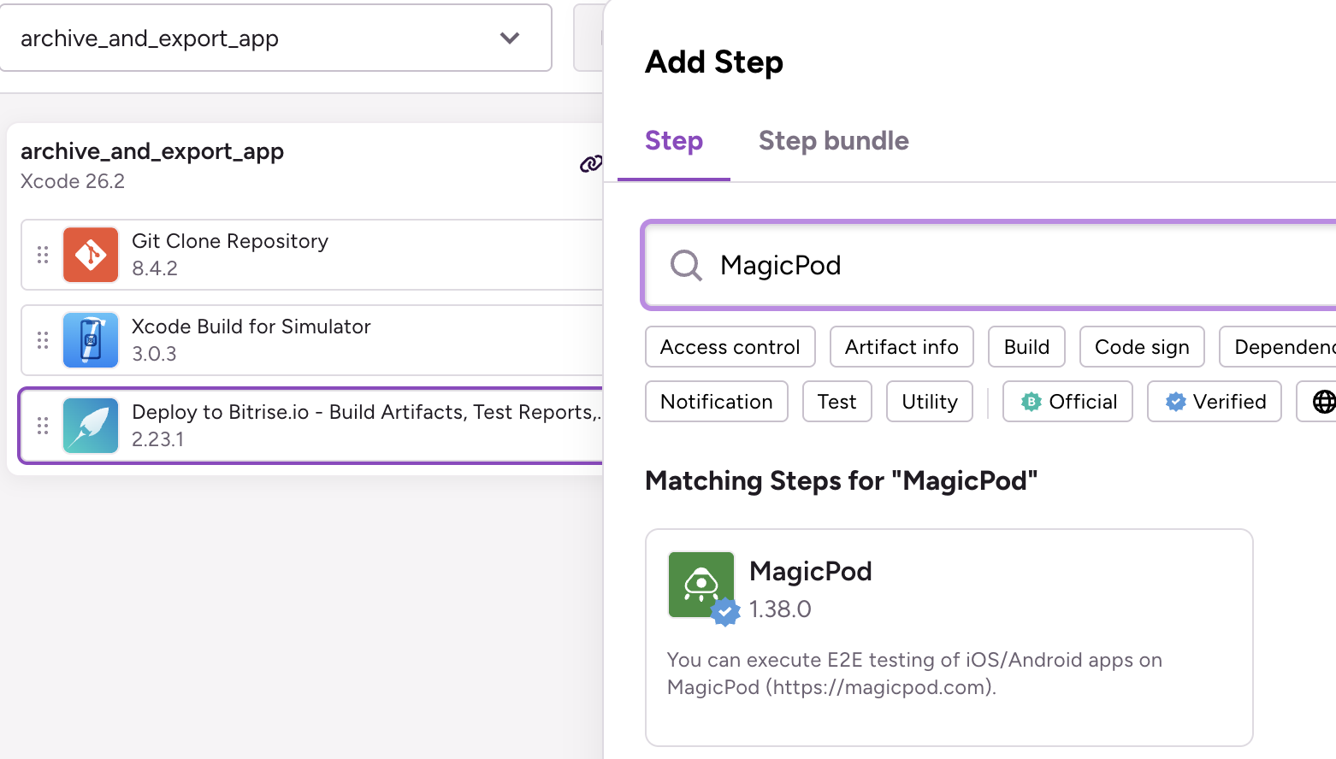Switch to the Step bundle tab

[x=834, y=141]
